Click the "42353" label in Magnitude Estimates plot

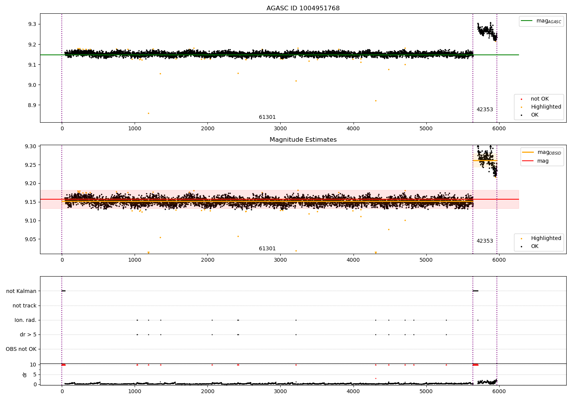(x=485, y=241)
